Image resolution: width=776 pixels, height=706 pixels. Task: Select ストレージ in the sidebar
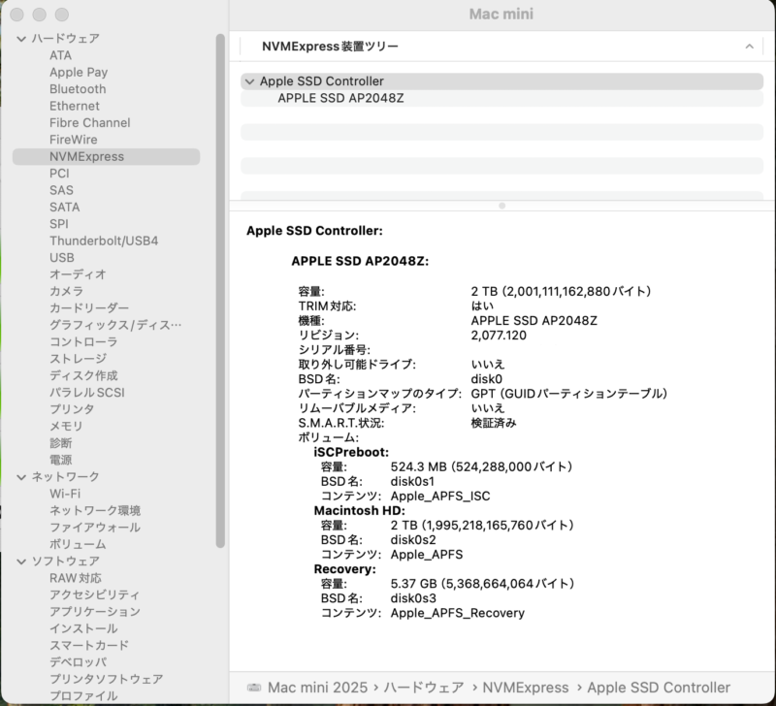[78, 359]
